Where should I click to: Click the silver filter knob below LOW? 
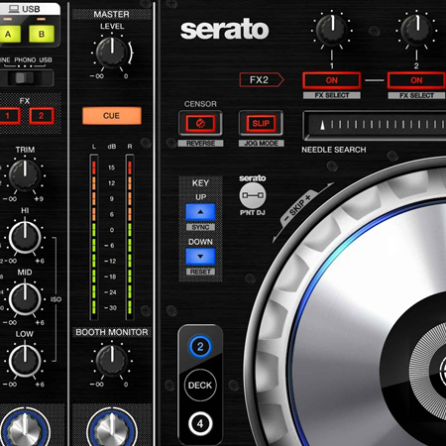pos(25,428)
